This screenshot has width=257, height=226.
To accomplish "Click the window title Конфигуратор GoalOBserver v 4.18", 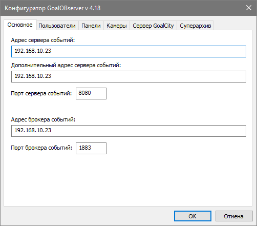I will click(53, 8).
